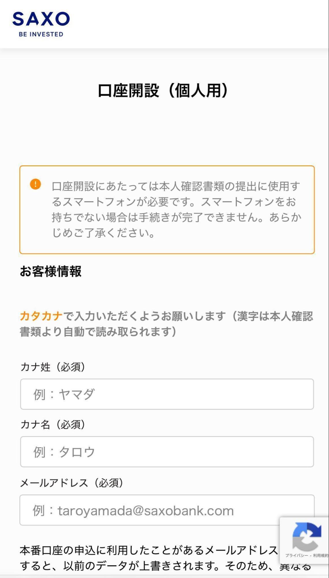
Task: Click the SAXO logo wordmark
Action: (41, 19)
